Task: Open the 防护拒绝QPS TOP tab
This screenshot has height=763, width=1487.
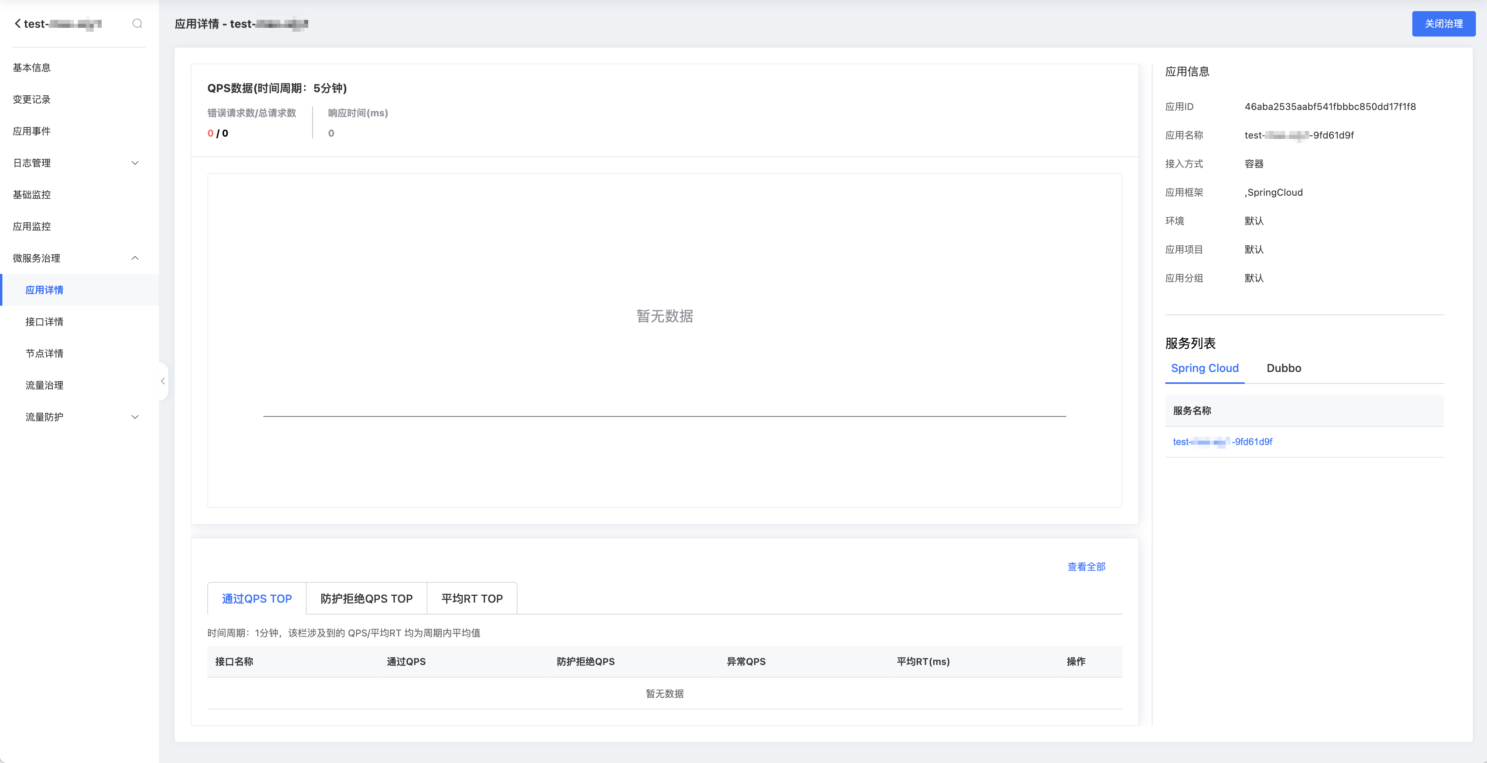Action: [x=366, y=599]
